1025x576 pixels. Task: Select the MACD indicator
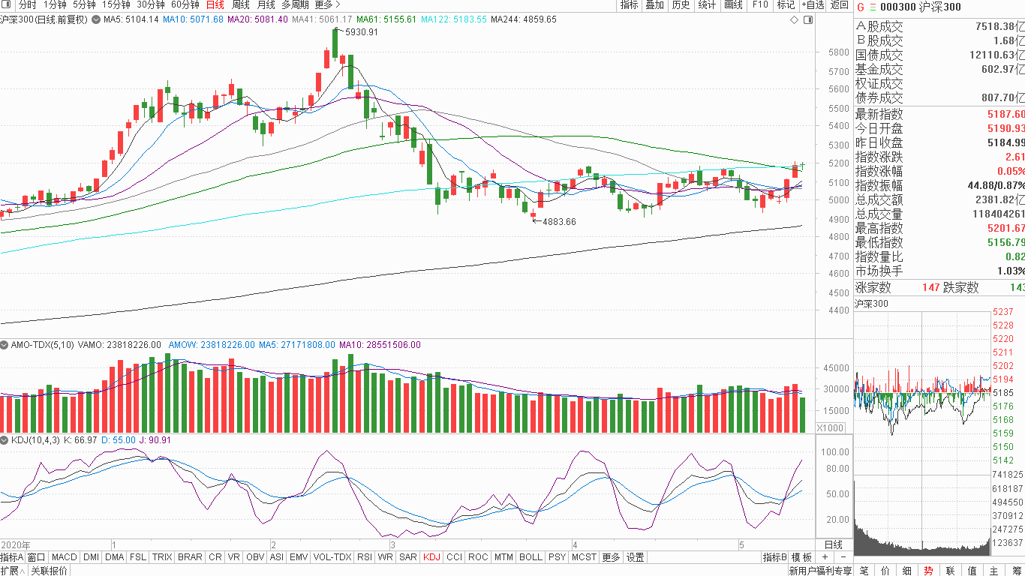65,557
